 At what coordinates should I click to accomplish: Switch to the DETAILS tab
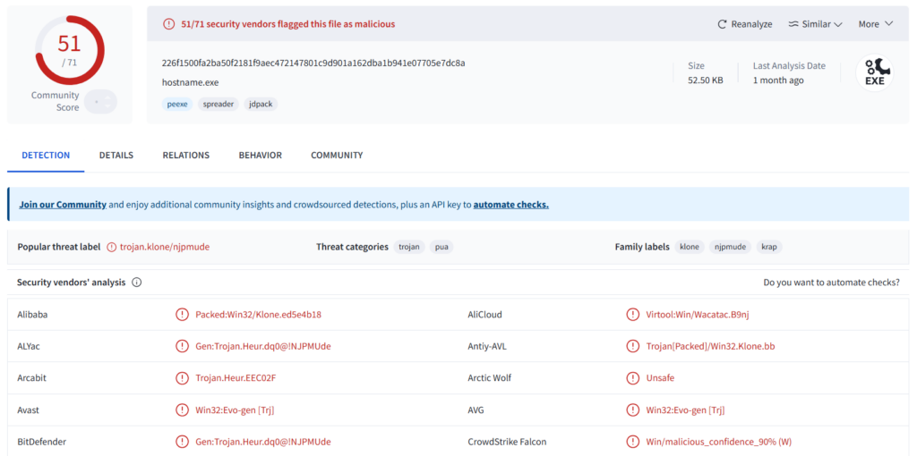(116, 156)
